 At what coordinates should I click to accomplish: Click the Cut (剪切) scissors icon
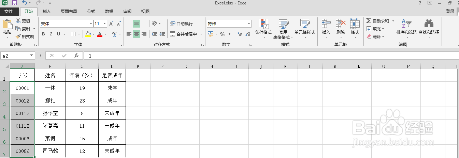(x=18, y=21)
